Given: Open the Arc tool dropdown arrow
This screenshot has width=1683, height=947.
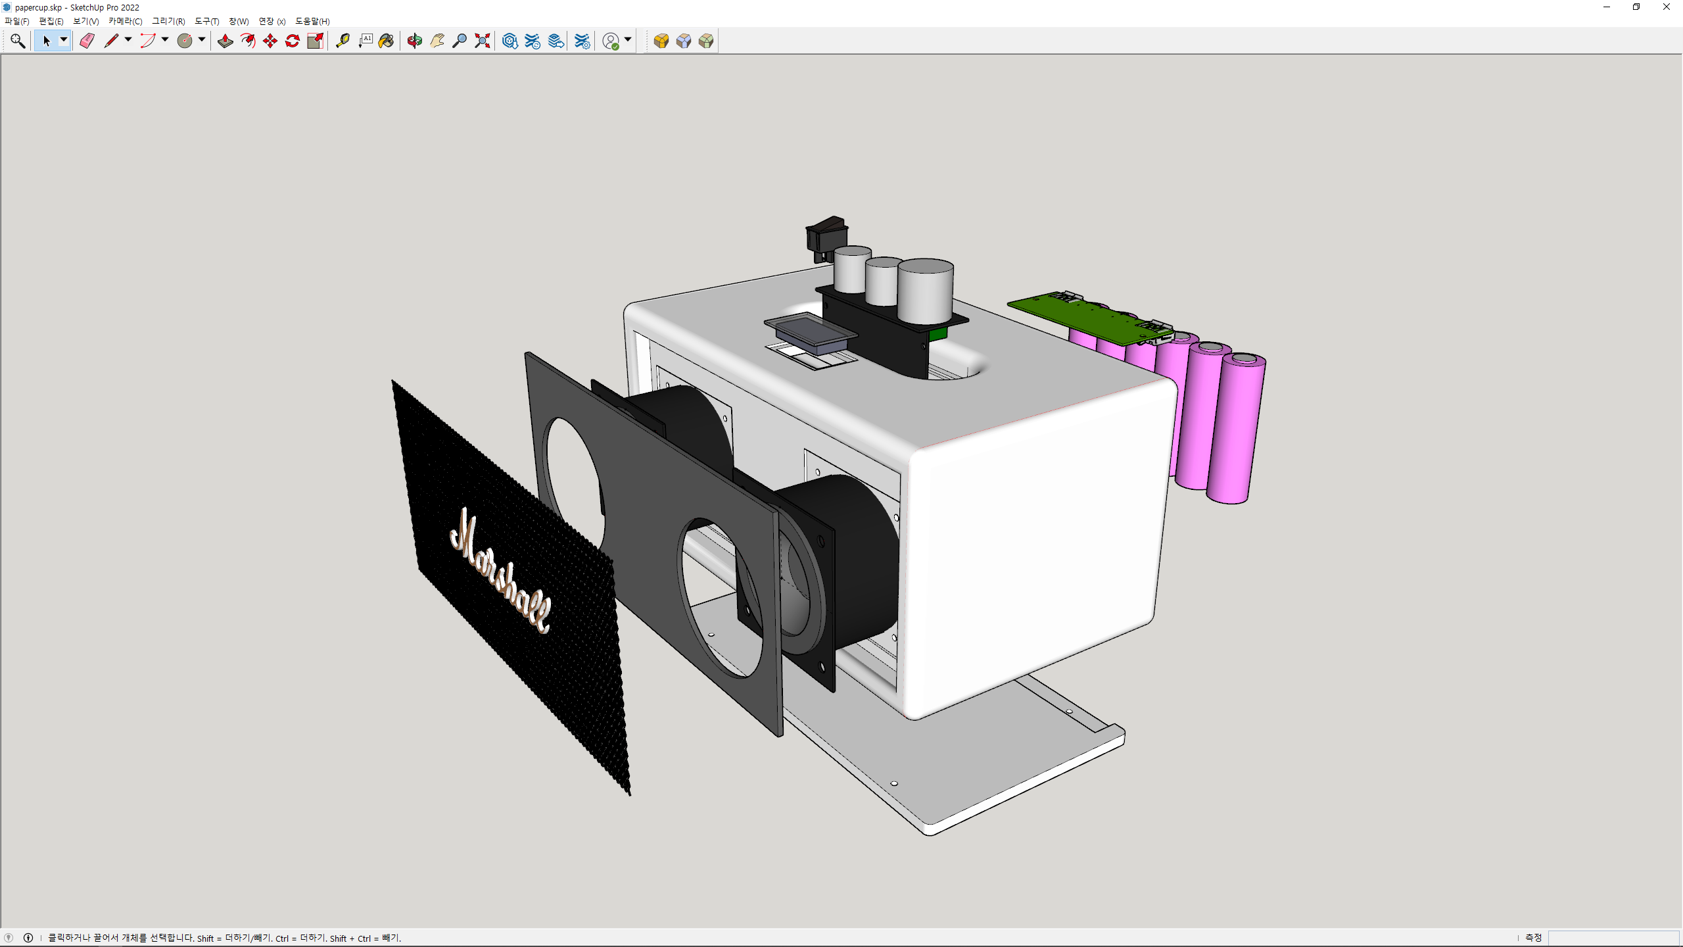Looking at the screenshot, I should tap(165, 40).
